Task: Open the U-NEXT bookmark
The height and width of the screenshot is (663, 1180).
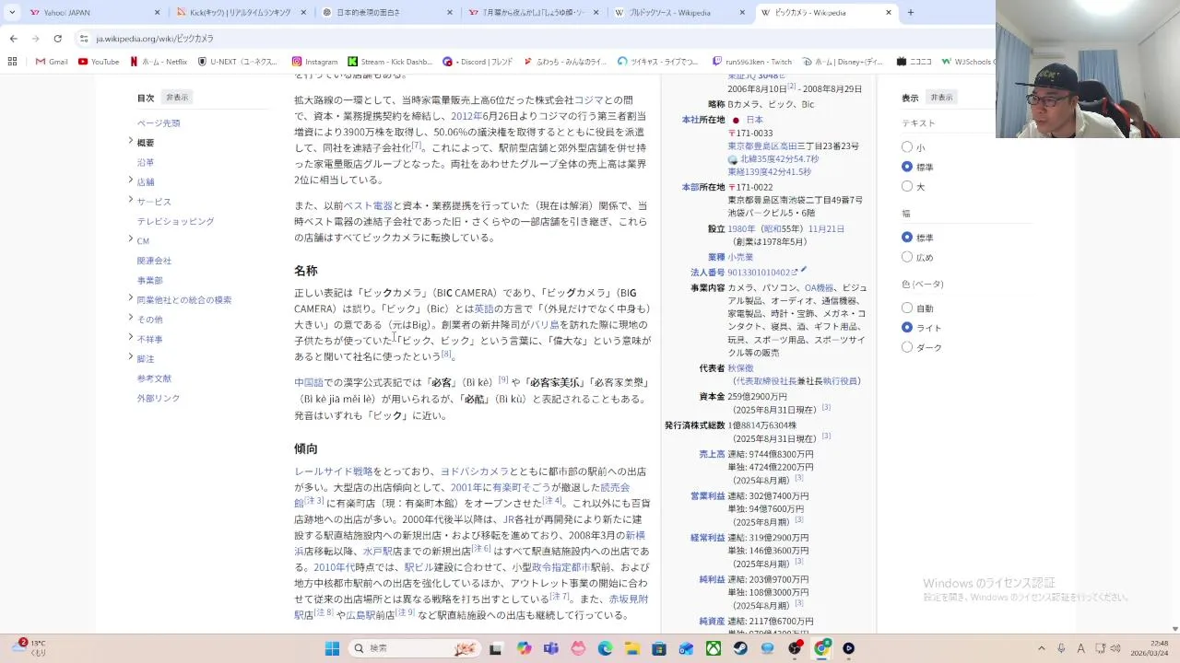Action: click(238, 62)
